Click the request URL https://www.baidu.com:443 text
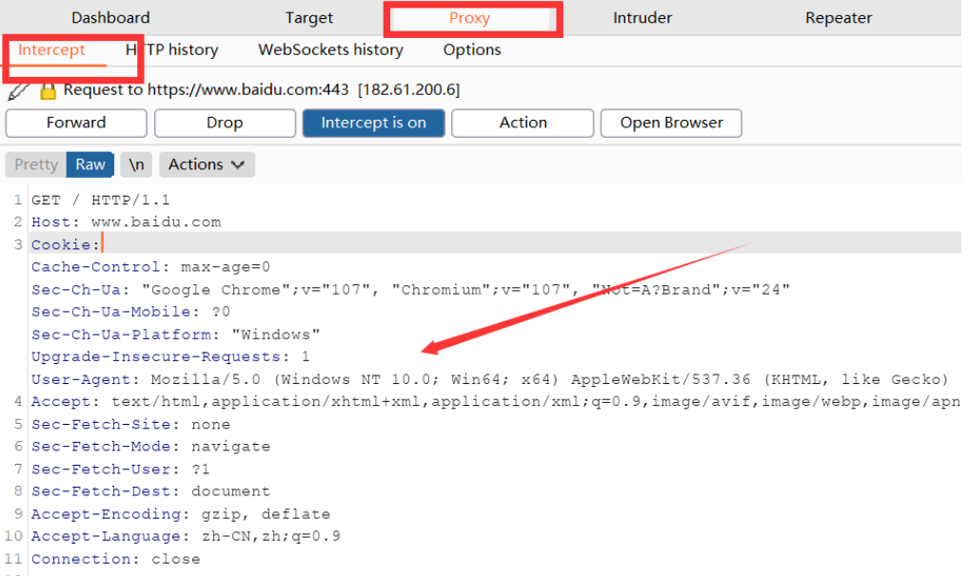The width and height of the screenshot is (968, 576). click(248, 90)
